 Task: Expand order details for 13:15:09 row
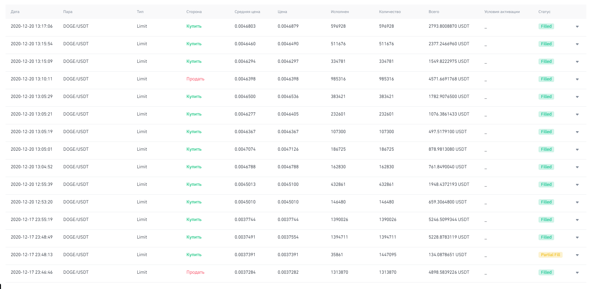click(577, 62)
